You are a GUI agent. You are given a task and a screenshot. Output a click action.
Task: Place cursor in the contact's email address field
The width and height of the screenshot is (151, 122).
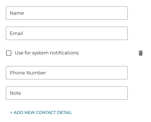click(67, 33)
